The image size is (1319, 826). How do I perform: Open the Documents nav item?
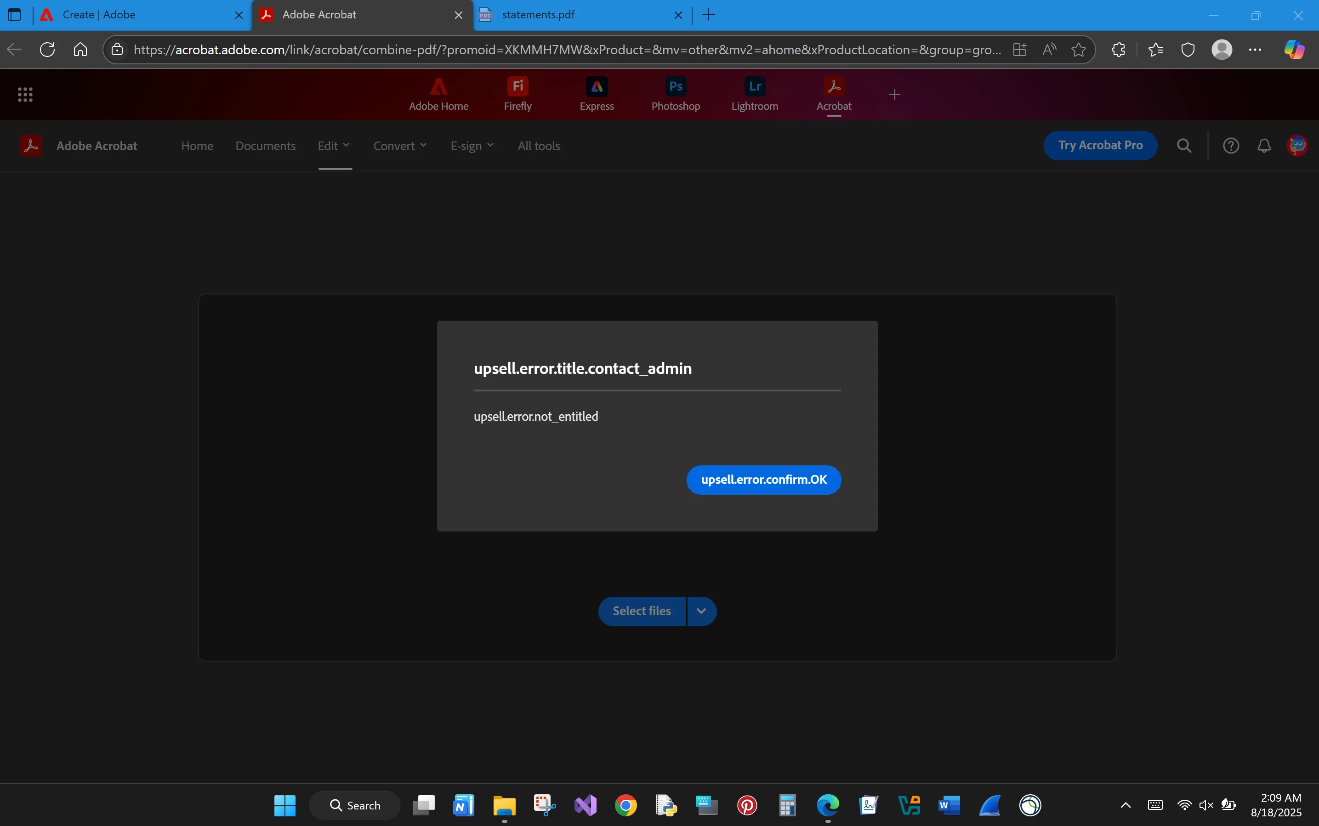pos(266,146)
